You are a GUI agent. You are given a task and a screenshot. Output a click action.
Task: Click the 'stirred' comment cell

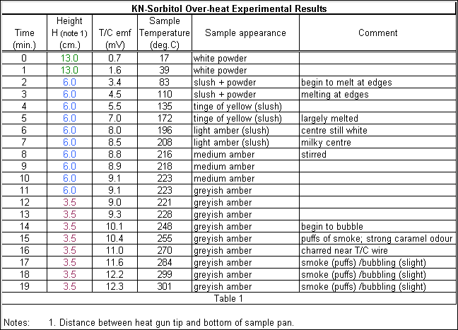coord(314,154)
